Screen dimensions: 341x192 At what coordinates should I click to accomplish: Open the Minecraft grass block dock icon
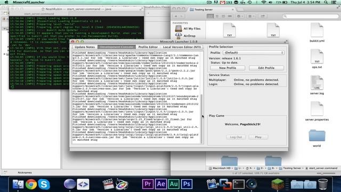[x=278, y=184]
